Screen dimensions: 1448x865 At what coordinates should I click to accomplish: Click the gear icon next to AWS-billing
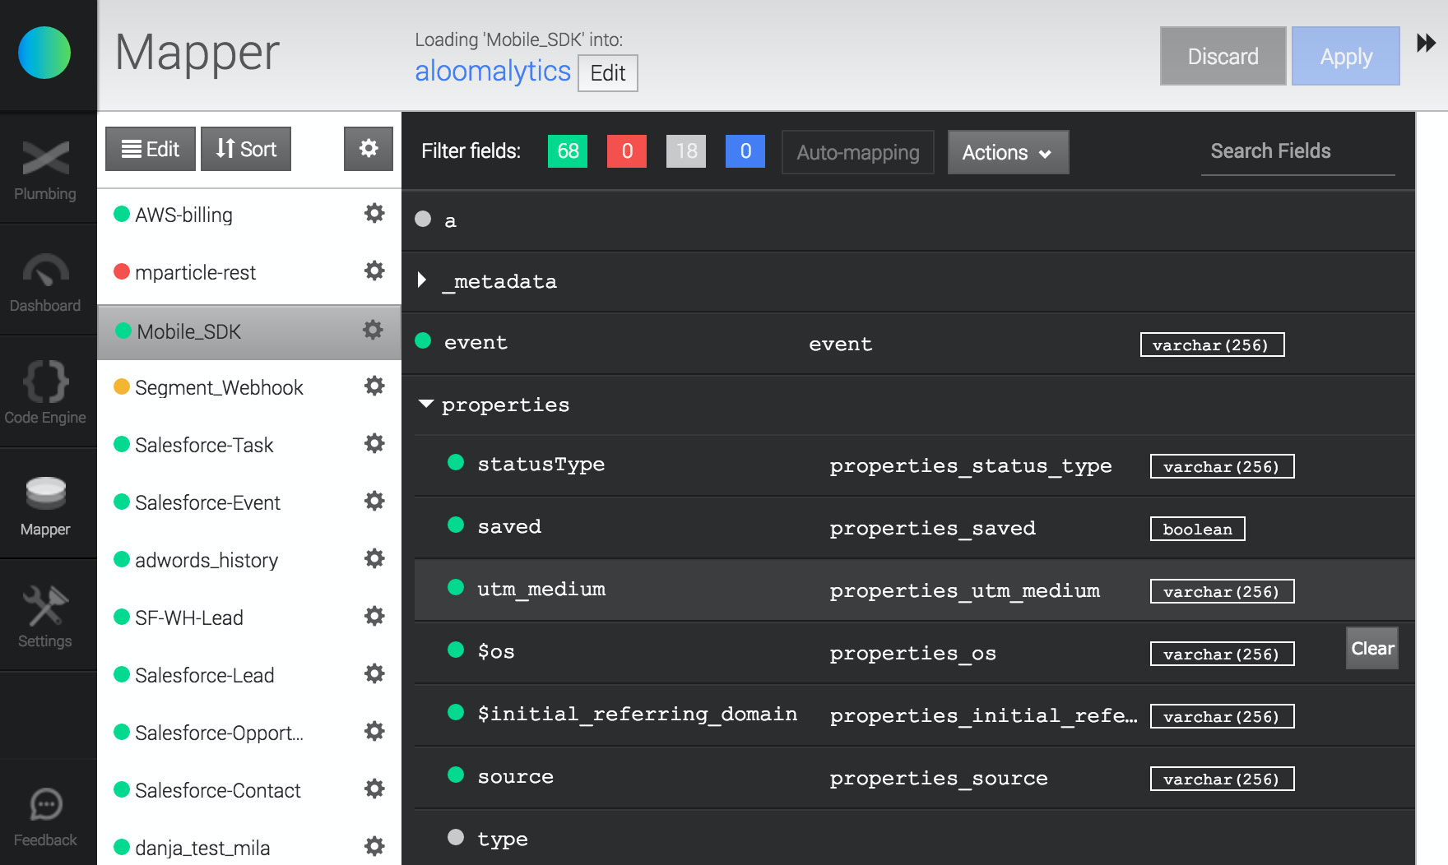(374, 214)
